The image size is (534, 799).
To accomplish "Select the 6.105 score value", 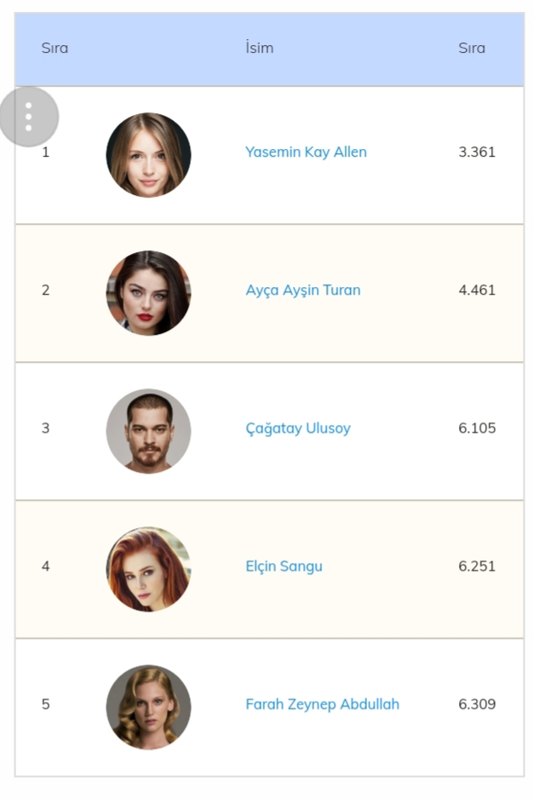I will tap(476, 428).
